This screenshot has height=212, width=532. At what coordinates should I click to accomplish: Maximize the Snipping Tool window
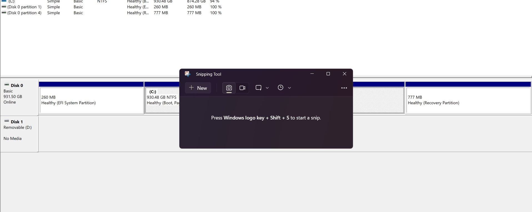[328, 74]
